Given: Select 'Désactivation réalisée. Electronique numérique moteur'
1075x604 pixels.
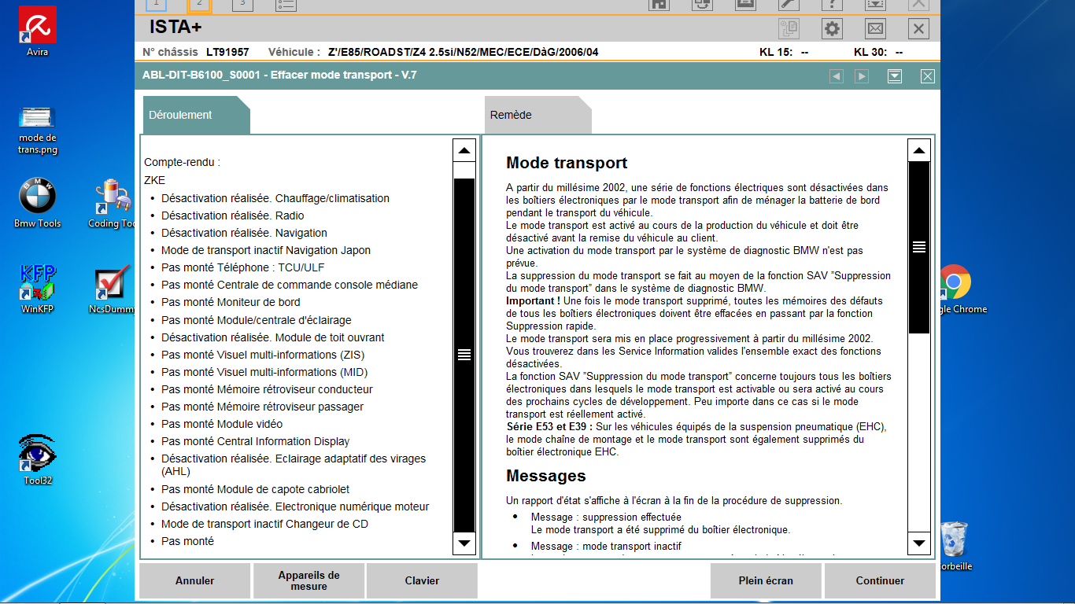Looking at the screenshot, I should click(x=295, y=506).
